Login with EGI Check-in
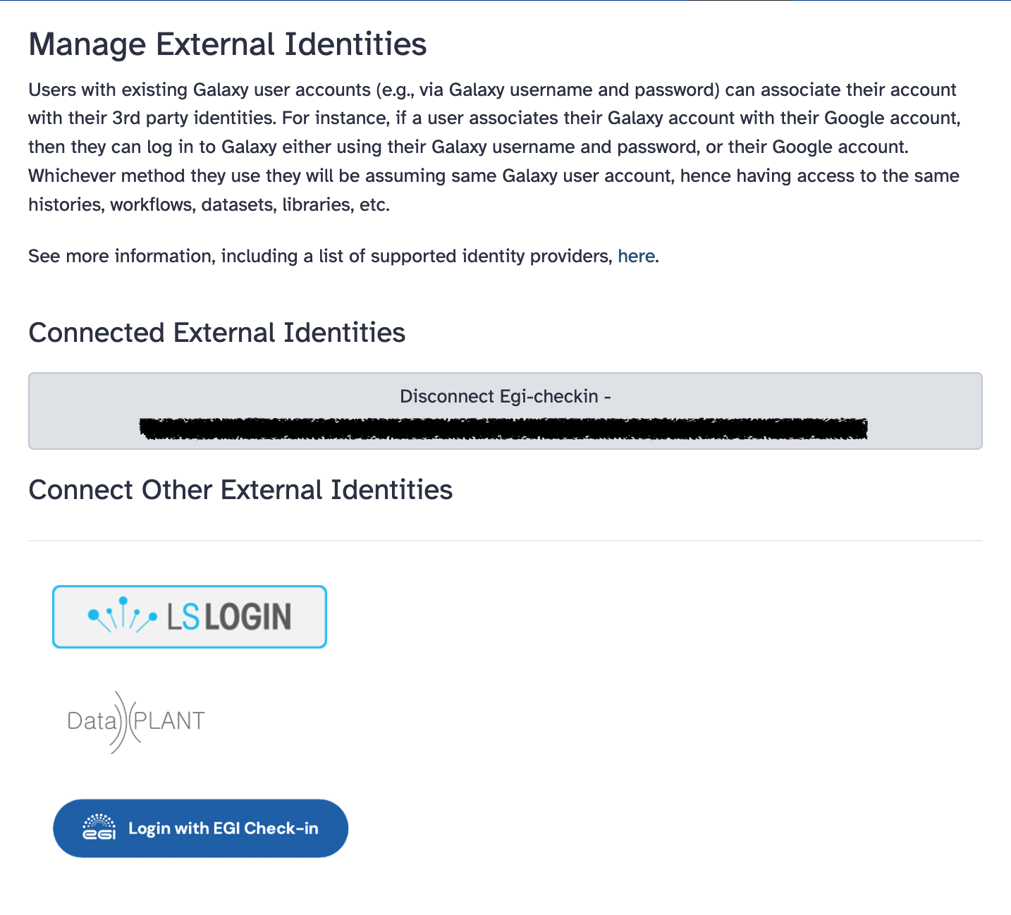This screenshot has width=1011, height=915. click(200, 828)
